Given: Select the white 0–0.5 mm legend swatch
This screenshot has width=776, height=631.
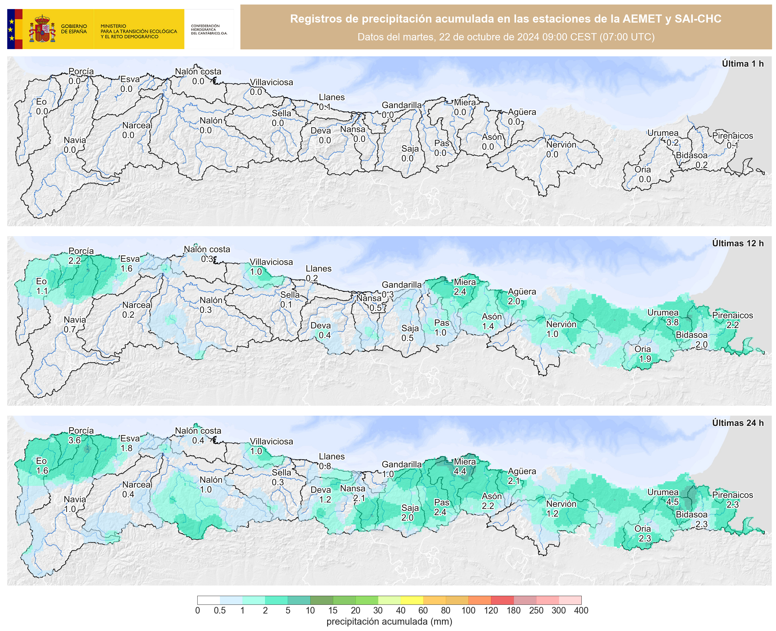Looking at the screenshot, I should click(x=209, y=600).
